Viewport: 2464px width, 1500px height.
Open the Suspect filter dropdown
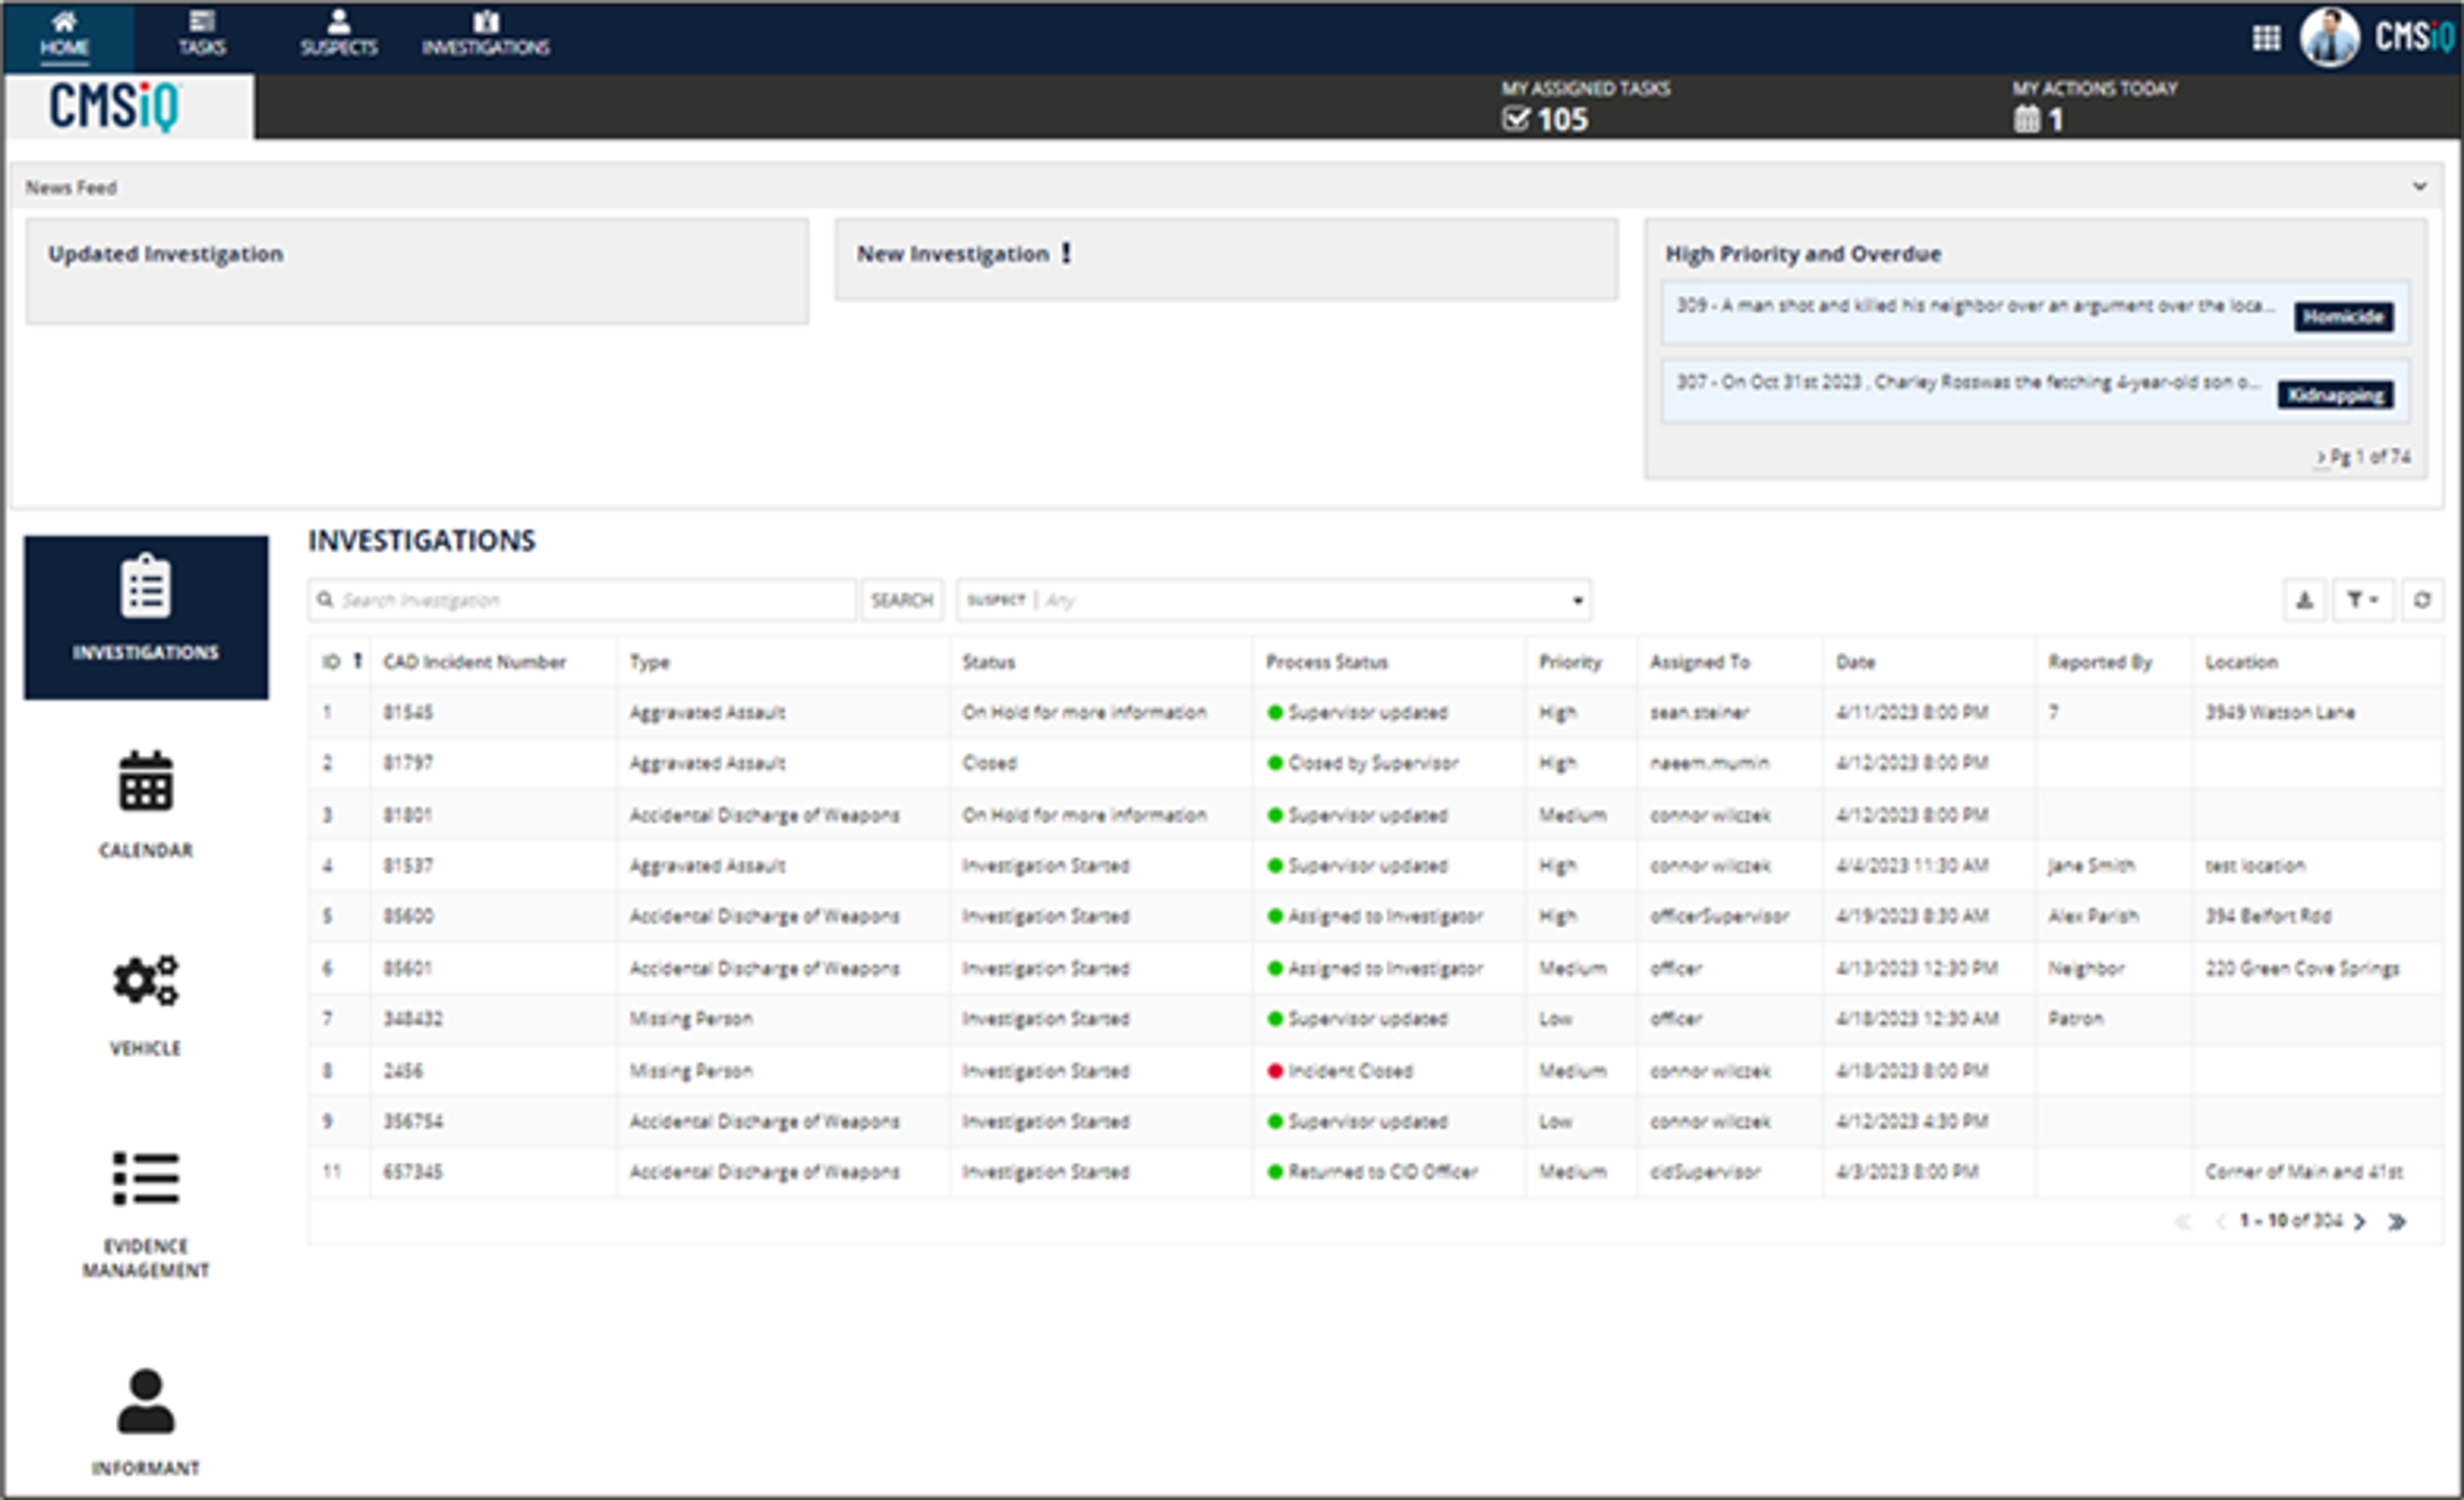coord(1273,600)
